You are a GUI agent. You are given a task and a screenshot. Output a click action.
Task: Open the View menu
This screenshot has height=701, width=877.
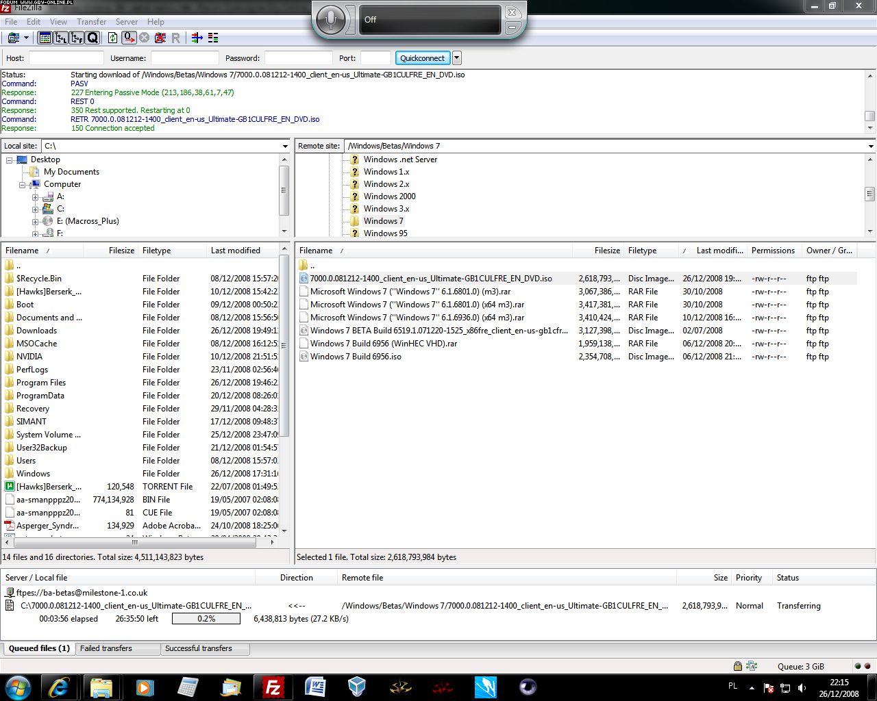58,22
